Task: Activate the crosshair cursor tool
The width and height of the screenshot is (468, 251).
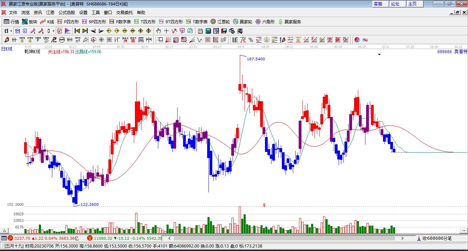Action: tap(166, 31)
